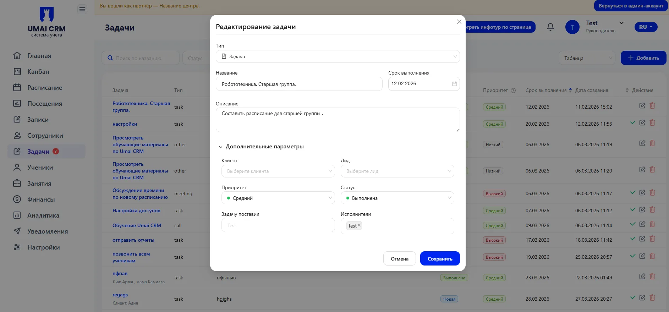
Task: Sort by Срок выполнения column arrow
Action: [570, 90]
